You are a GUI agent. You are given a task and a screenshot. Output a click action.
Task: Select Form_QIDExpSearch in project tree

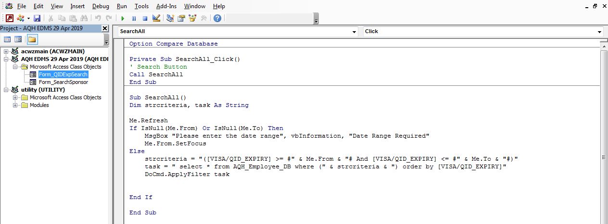tap(63, 74)
